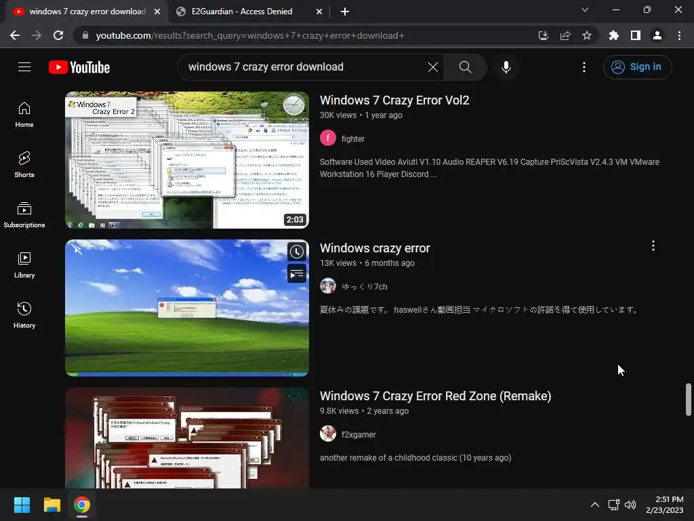Open the YouTube hamburger guide menu
The image size is (694, 521).
coord(24,67)
